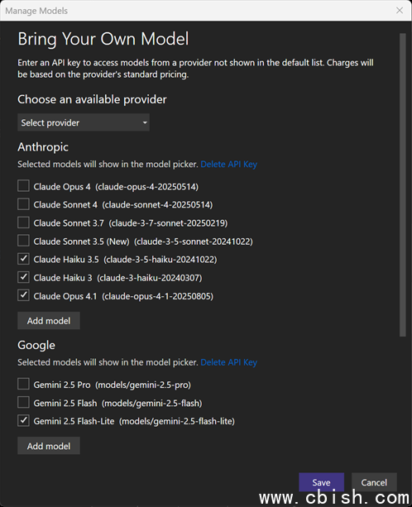
Task: Delete the Anthropic API Key
Action: pyautogui.click(x=228, y=165)
